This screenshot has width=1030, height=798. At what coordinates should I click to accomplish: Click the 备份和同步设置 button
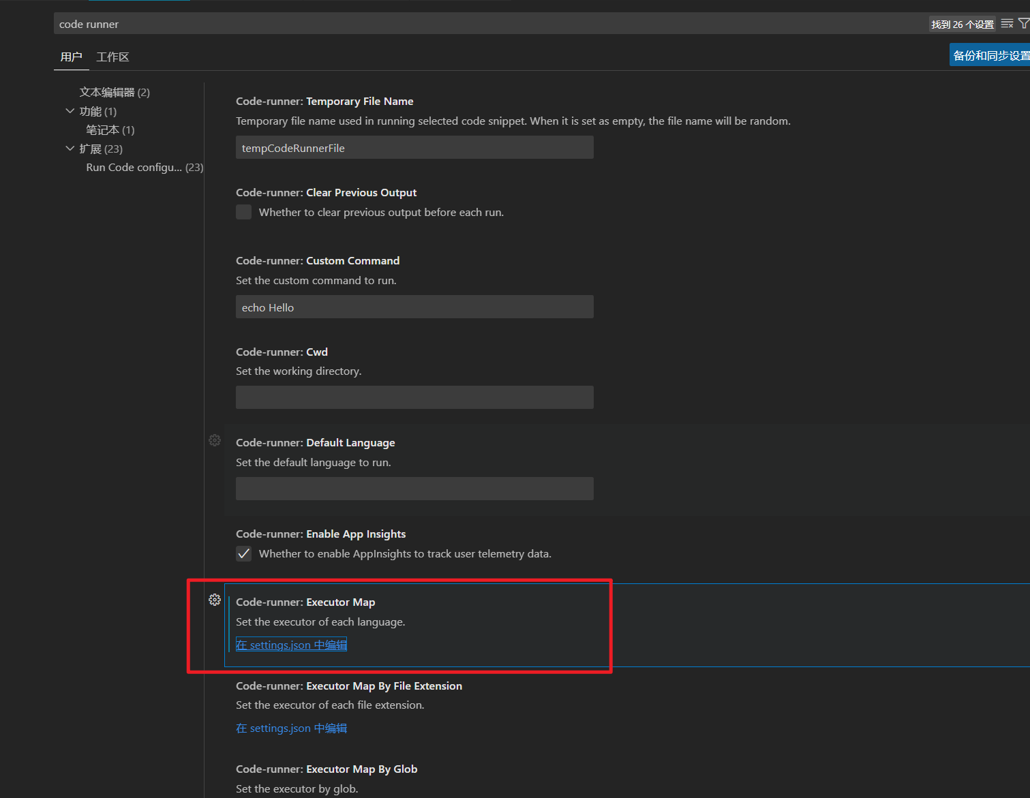coord(990,55)
